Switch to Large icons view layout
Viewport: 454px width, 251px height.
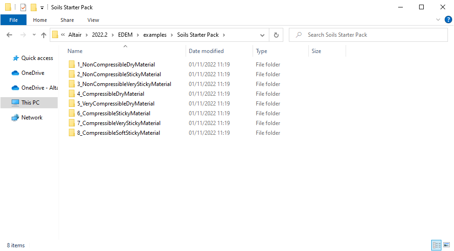(447, 245)
